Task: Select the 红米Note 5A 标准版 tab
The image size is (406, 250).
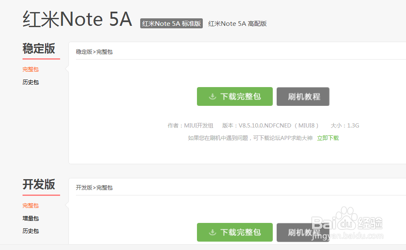Action: pyautogui.click(x=171, y=23)
